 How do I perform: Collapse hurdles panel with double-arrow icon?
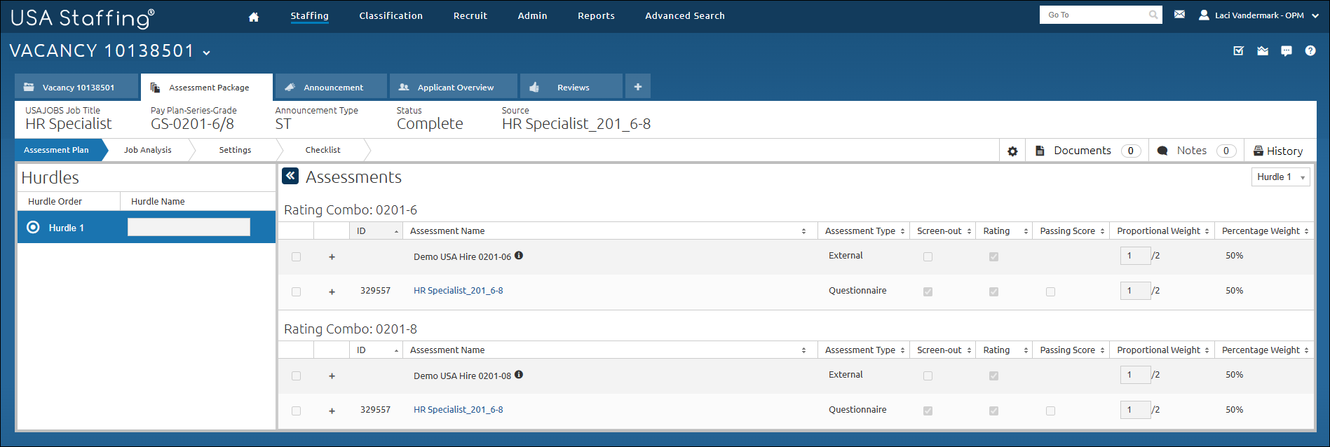(x=290, y=176)
